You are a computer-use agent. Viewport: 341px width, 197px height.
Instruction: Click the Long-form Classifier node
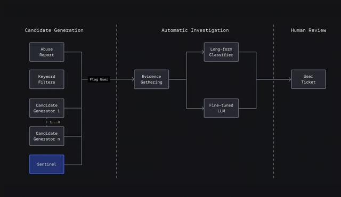point(221,52)
